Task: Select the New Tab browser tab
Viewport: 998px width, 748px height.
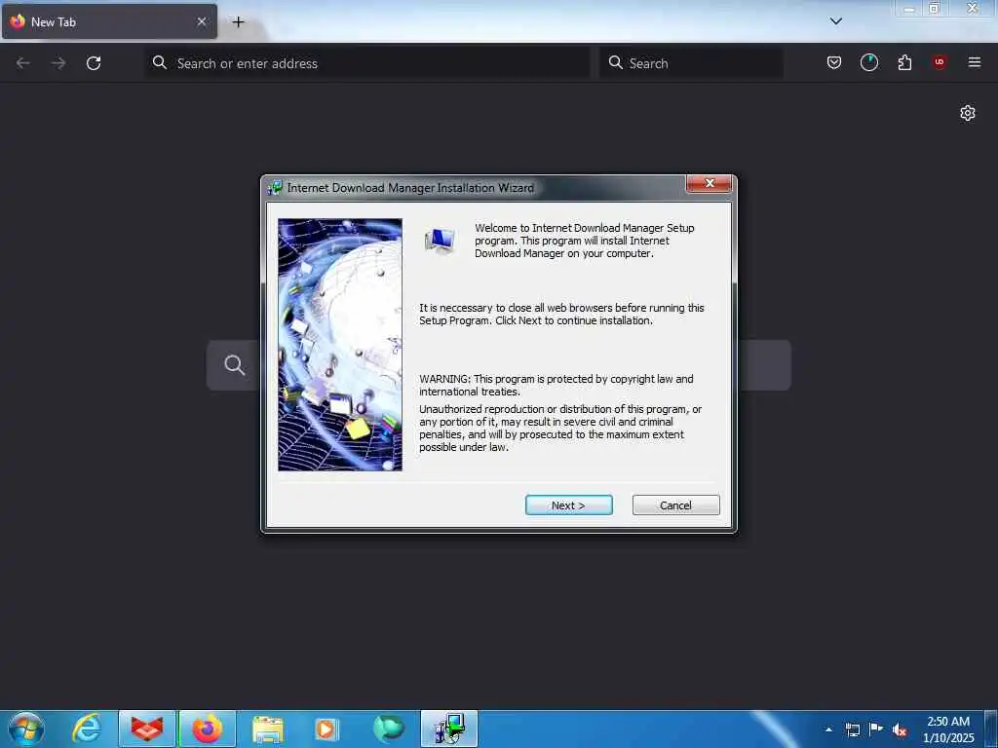Action: pyautogui.click(x=109, y=21)
